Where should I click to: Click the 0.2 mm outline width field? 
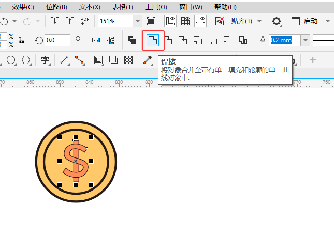pos(285,40)
